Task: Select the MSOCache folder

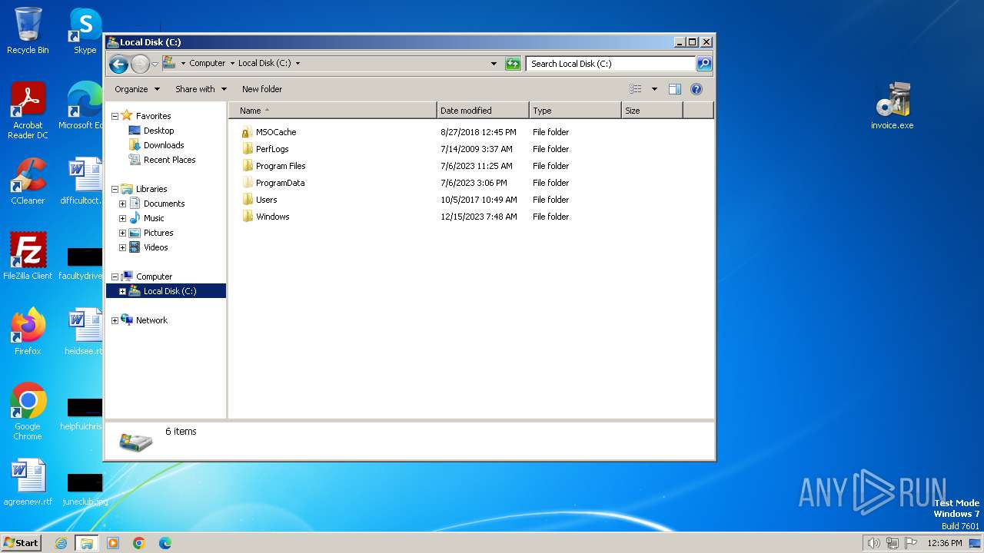Action: (275, 132)
